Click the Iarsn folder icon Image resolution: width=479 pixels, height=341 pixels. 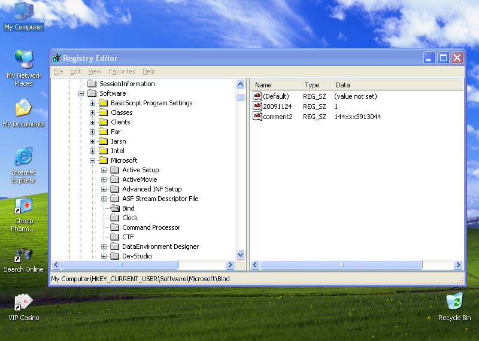103,141
